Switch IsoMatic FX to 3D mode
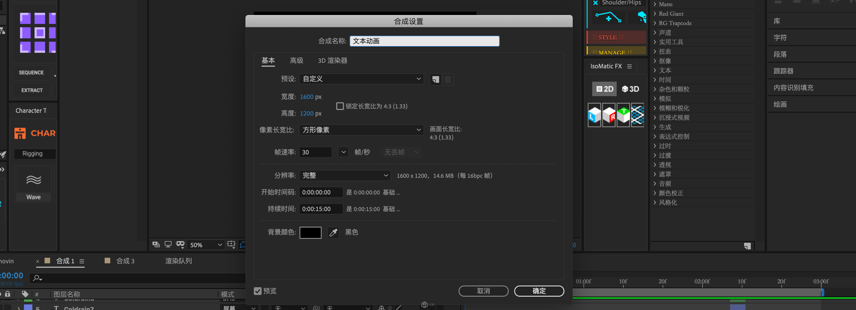The width and height of the screenshot is (856, 310). 630,89
